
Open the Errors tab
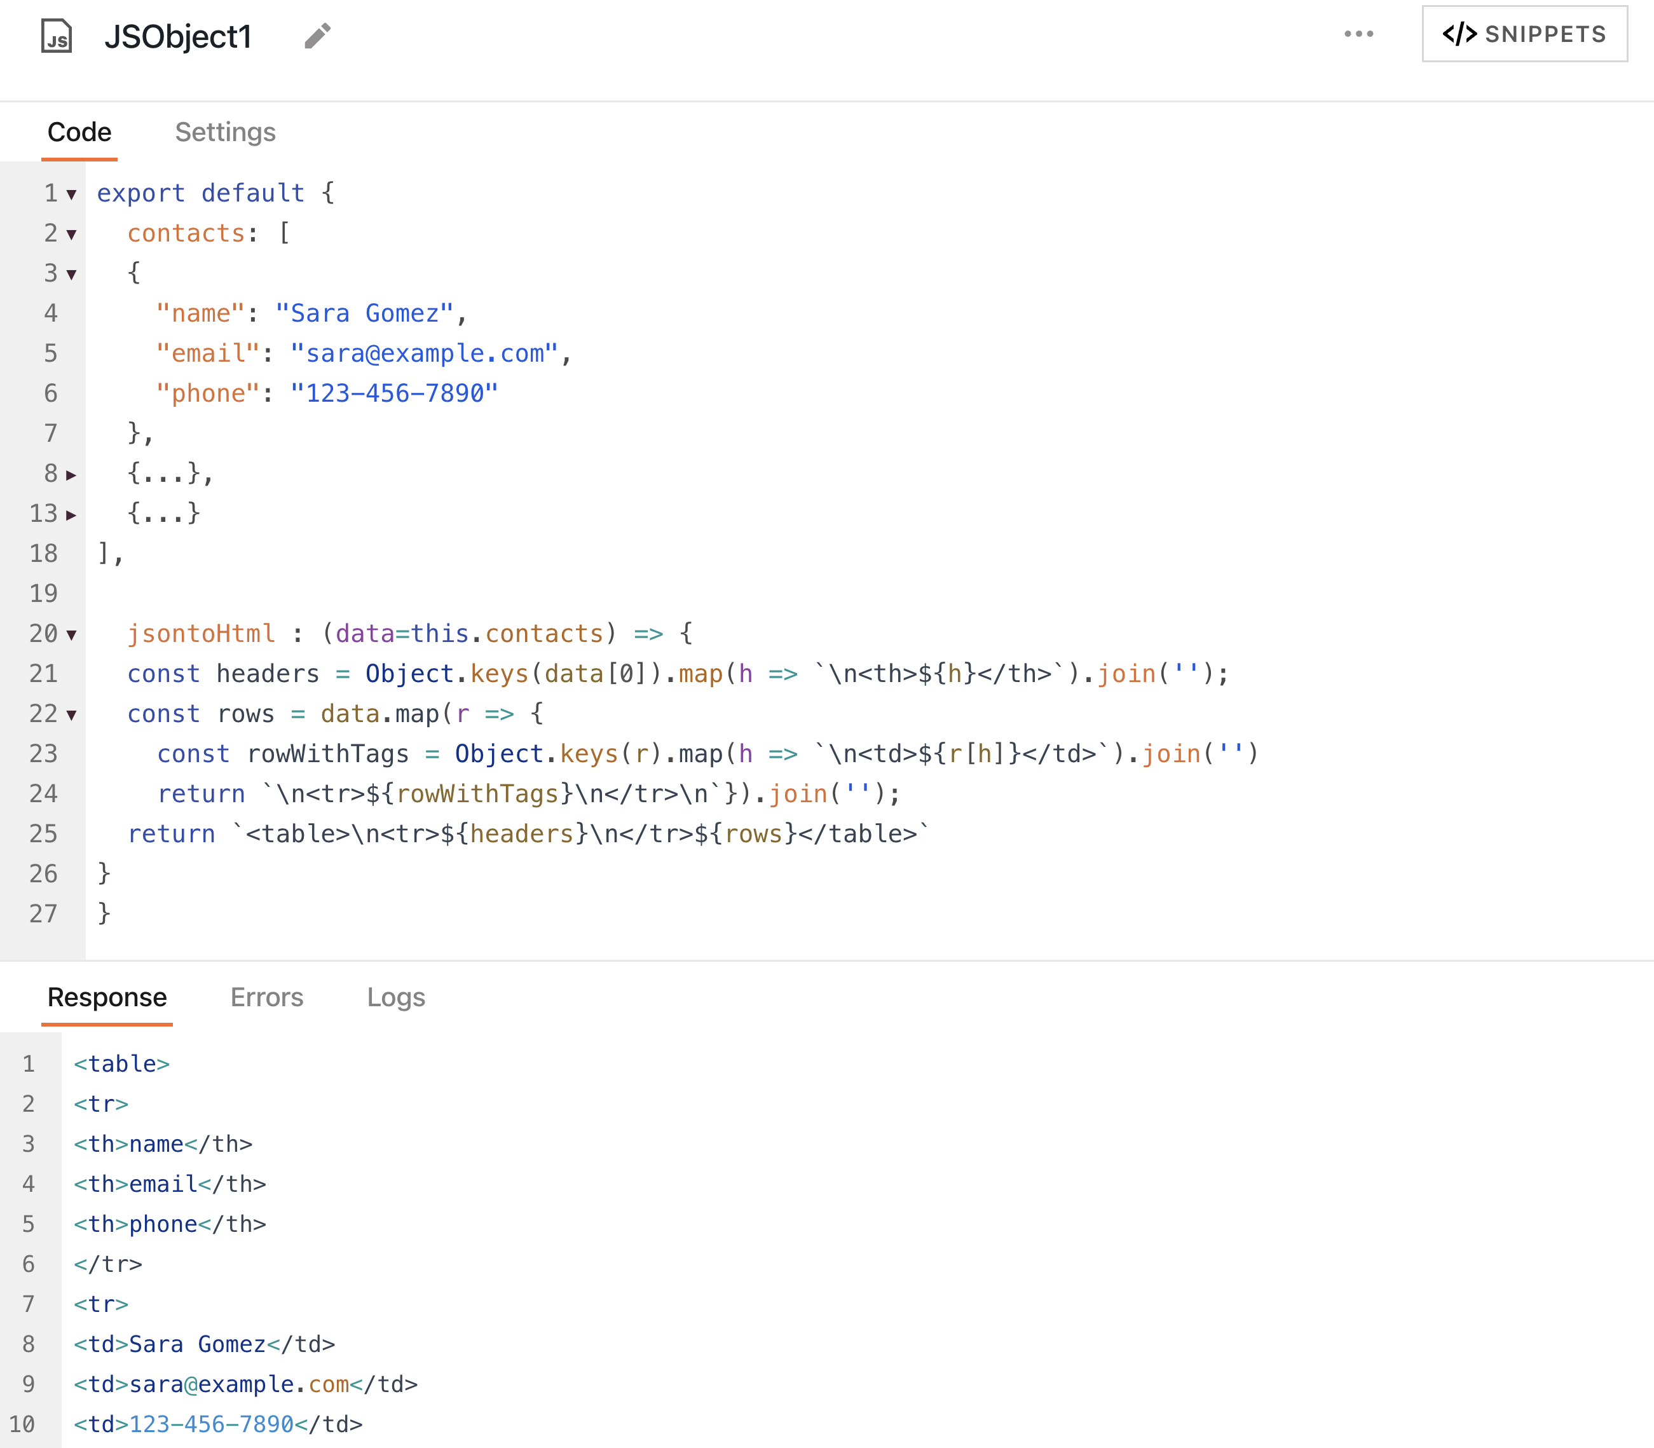point(266,998)
